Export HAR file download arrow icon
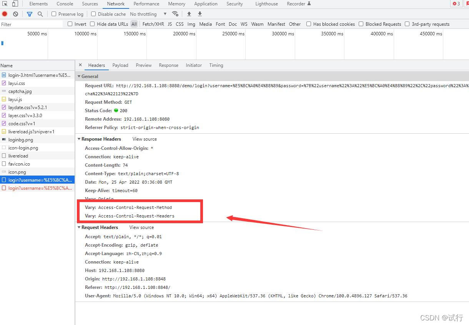 pos(200,14)
